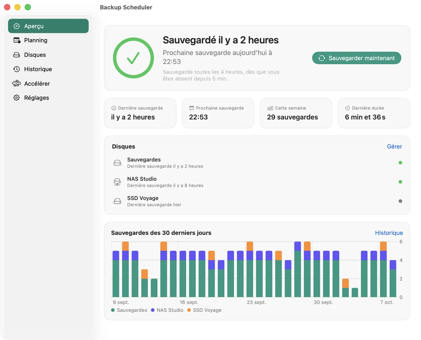This screenshot has height=340, width=421.
Task: Click the Aperçu gauge icon
Action: coord(17,26)
